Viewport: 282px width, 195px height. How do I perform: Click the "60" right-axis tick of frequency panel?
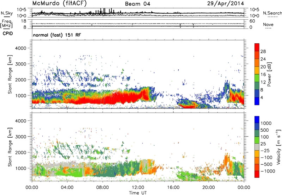point(252,21)
